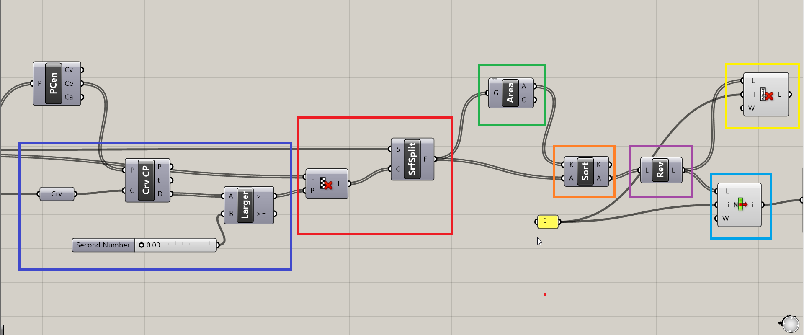
Task: Select the Cull Pattern component icon
Action: click(x=326, y=183)
